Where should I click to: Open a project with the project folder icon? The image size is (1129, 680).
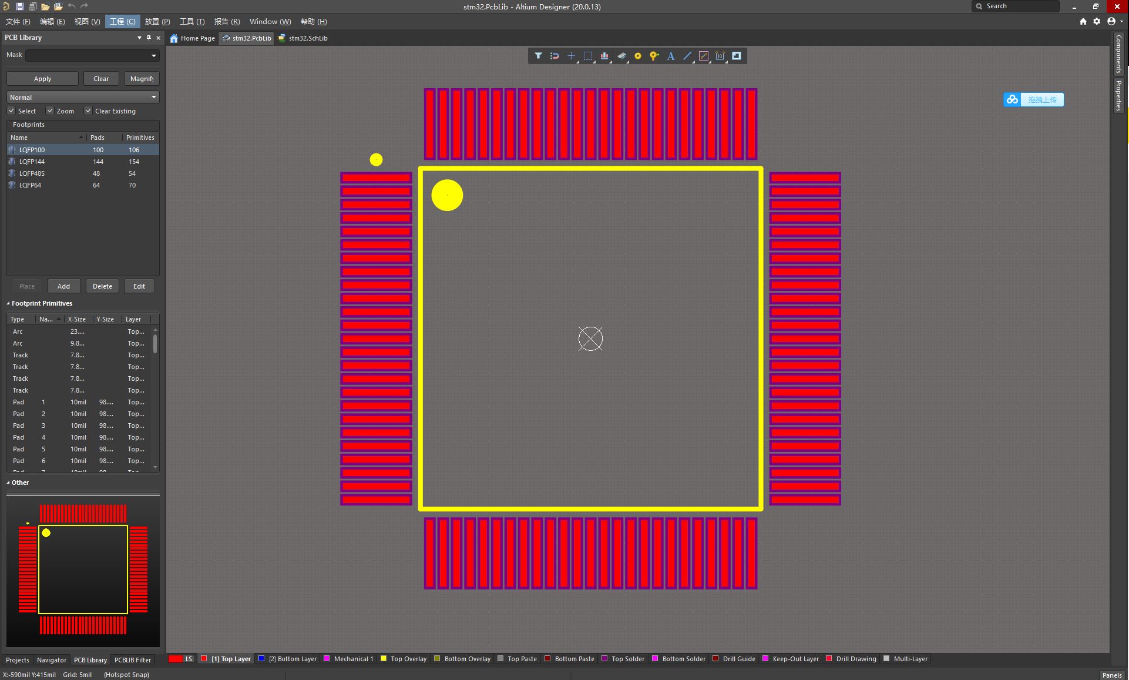tap(58, 6)
